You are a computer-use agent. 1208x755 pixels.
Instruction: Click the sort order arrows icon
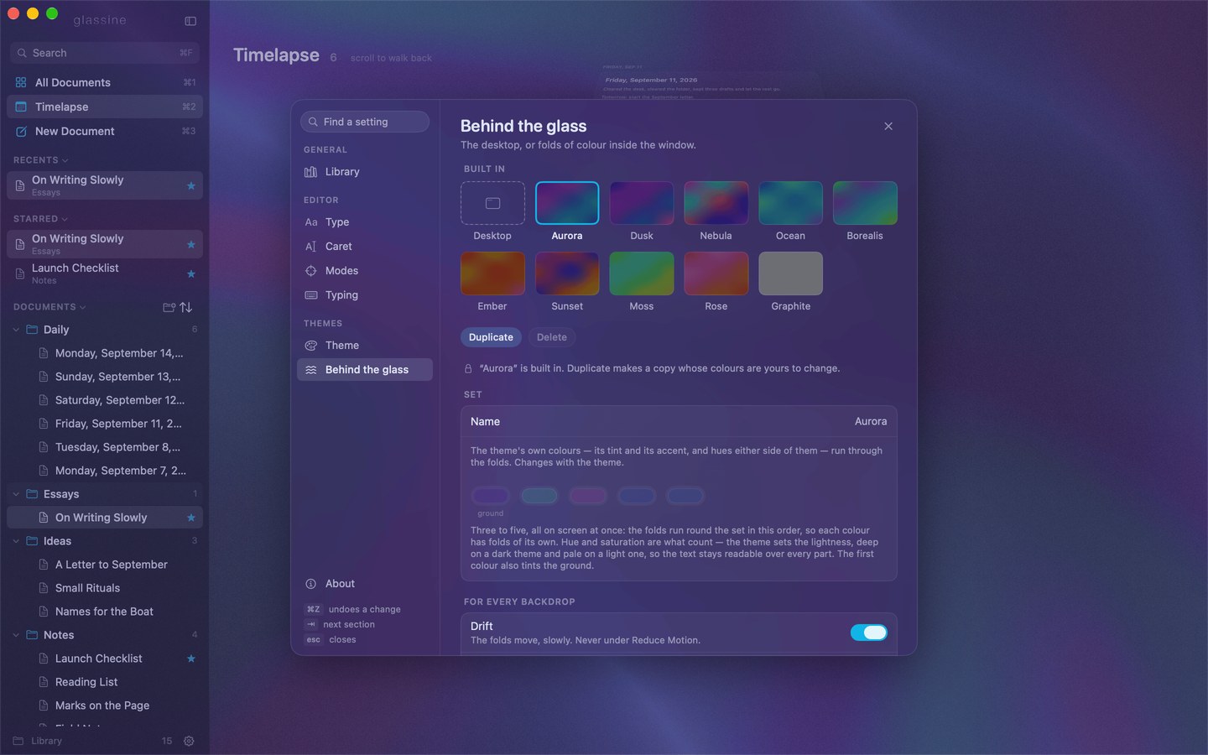click(186, 307)
